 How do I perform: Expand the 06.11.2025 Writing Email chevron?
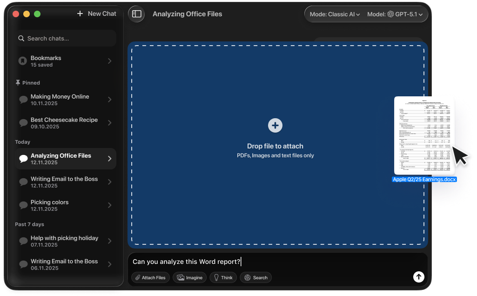(109, 264)
